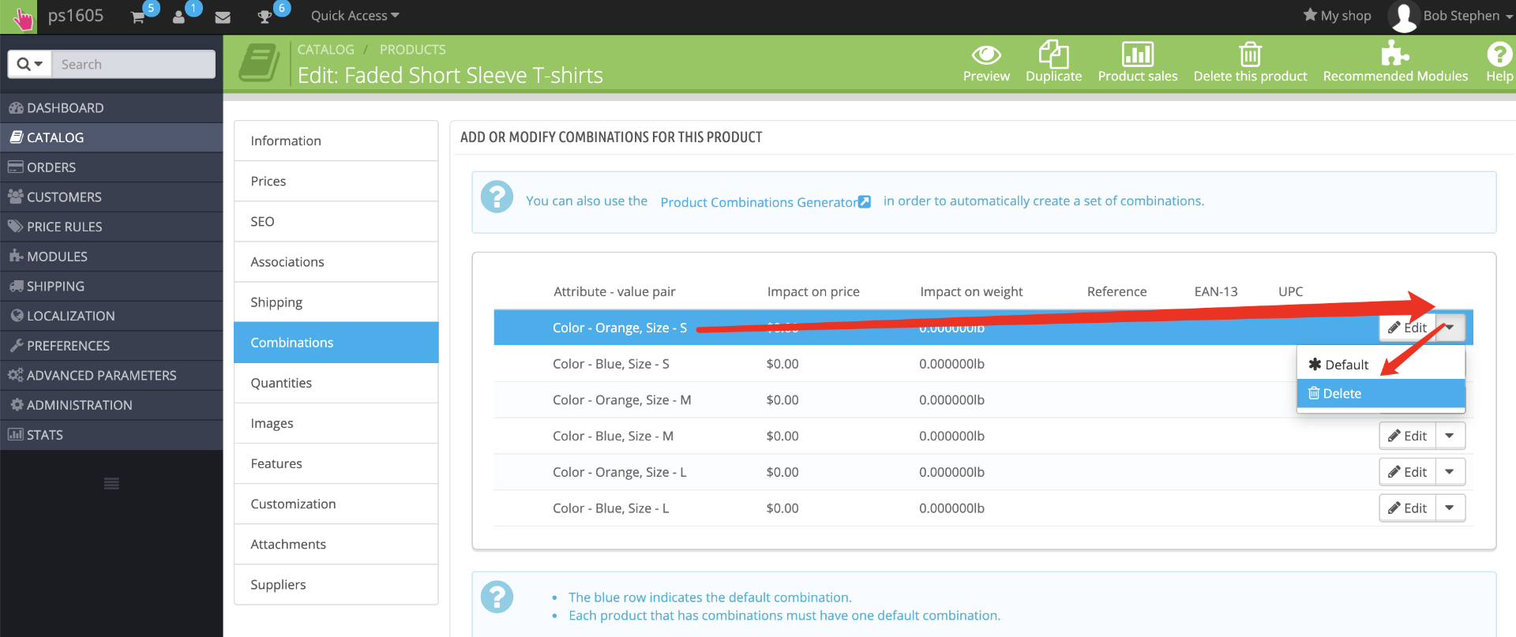Switch to the Prices tab

coord(336,181)
